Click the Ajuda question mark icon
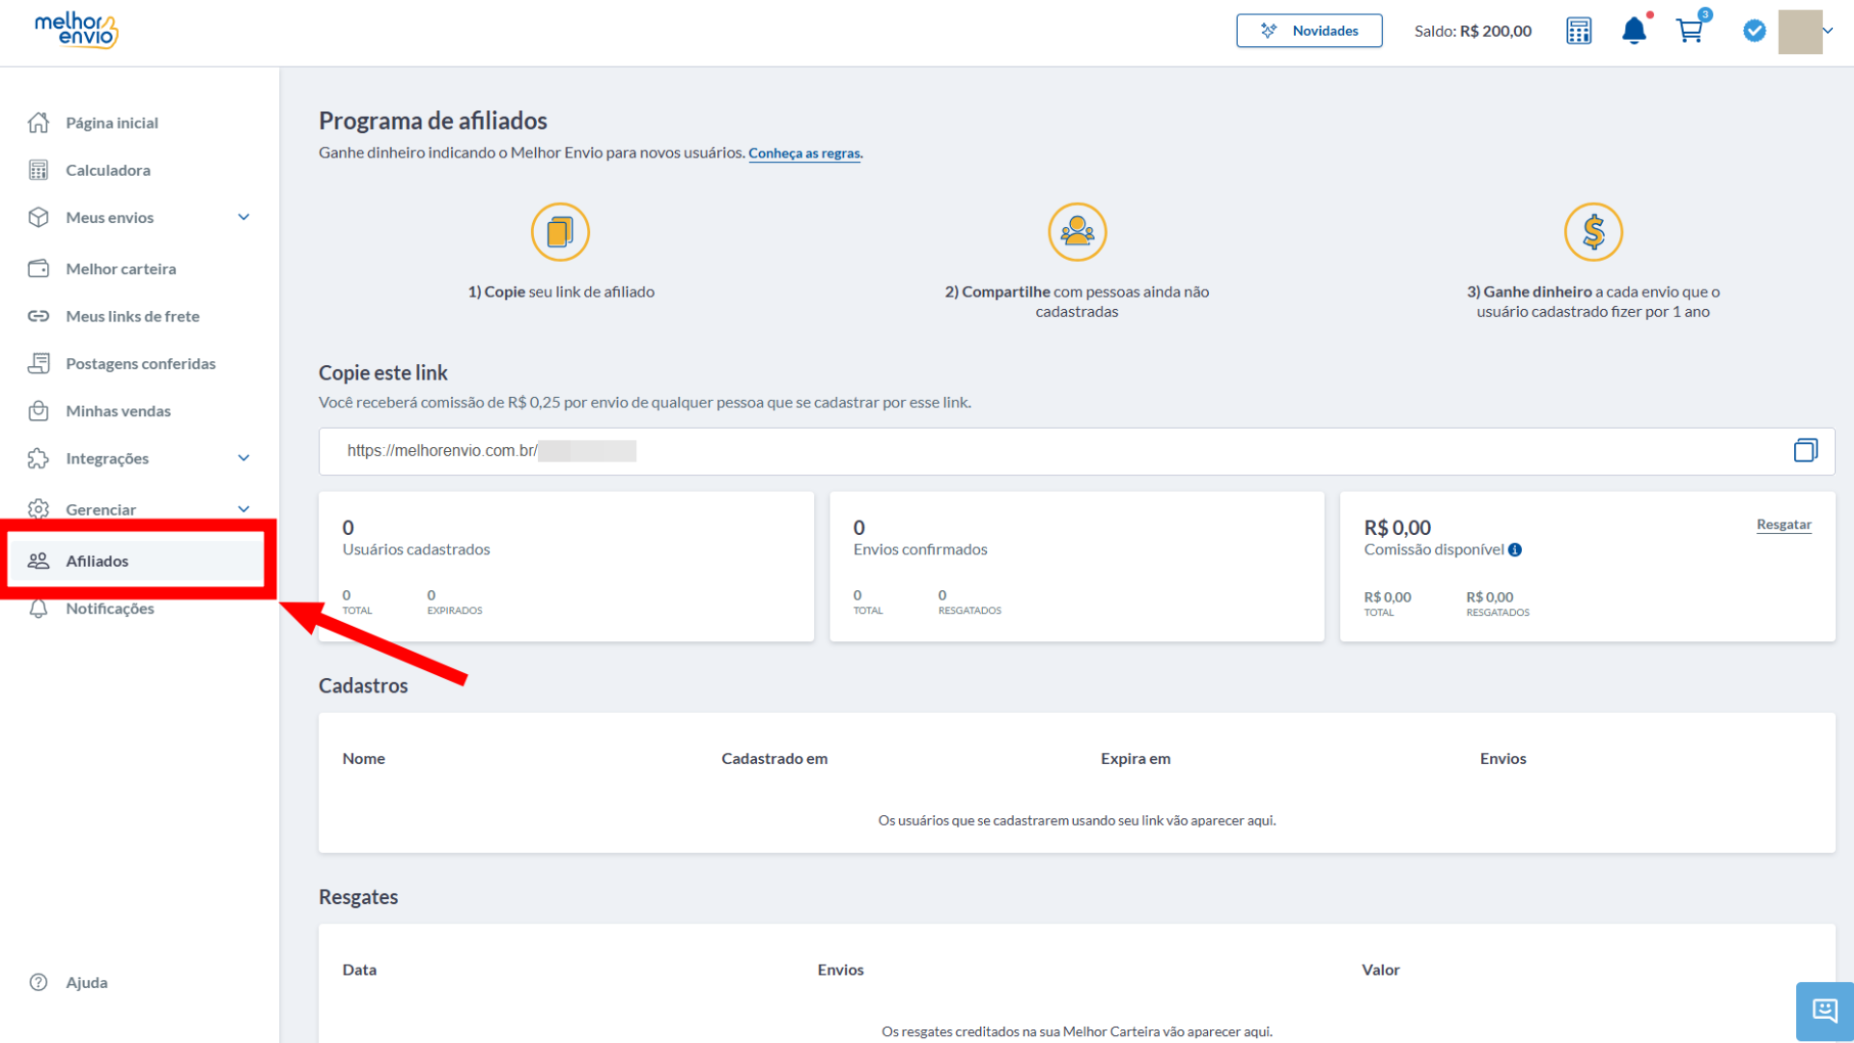 (x=39, y=982)
